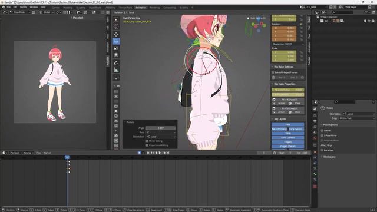377x212 pixels.
Task: Open the Global transform orientation dropdown
Action: tap(47, 12)
